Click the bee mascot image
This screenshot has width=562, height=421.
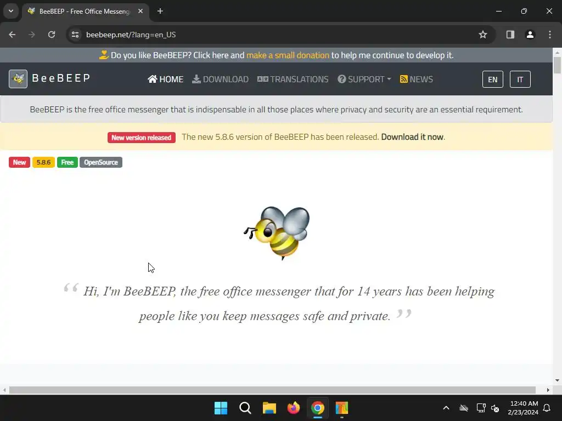(x=277, y=232)
